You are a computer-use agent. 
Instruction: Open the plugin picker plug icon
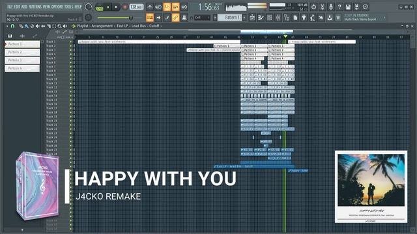(x=304, y=18)
